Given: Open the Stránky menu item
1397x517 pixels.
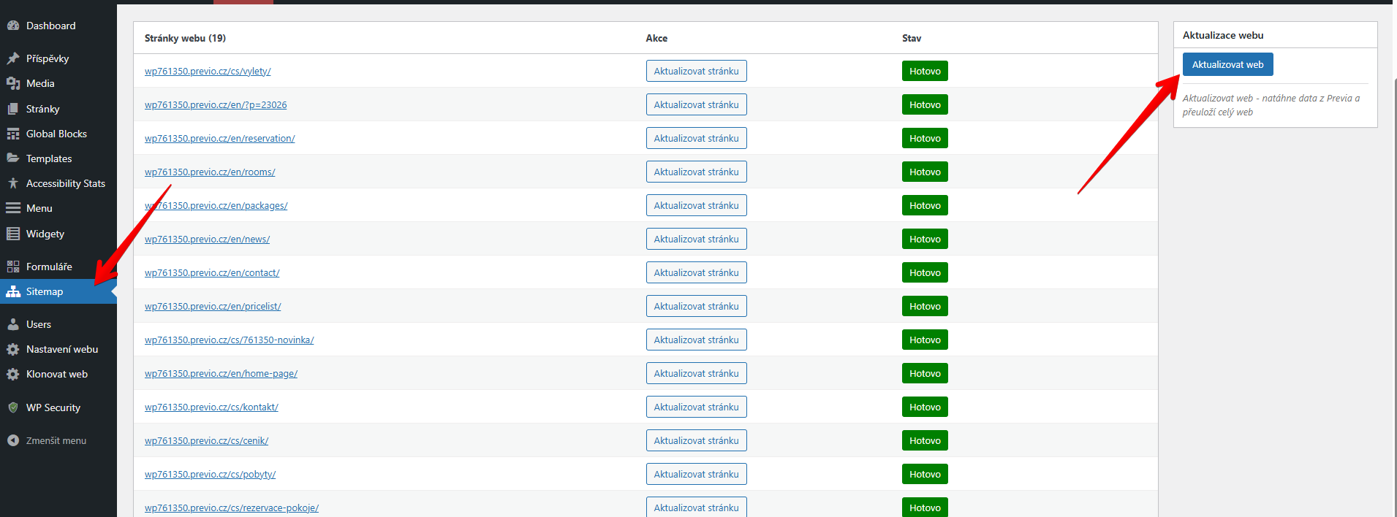Looking at the screenshot, I should [42, 109].
